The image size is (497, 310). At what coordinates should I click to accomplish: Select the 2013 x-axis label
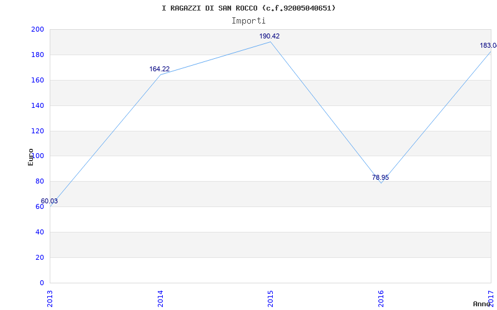(50, 299)
